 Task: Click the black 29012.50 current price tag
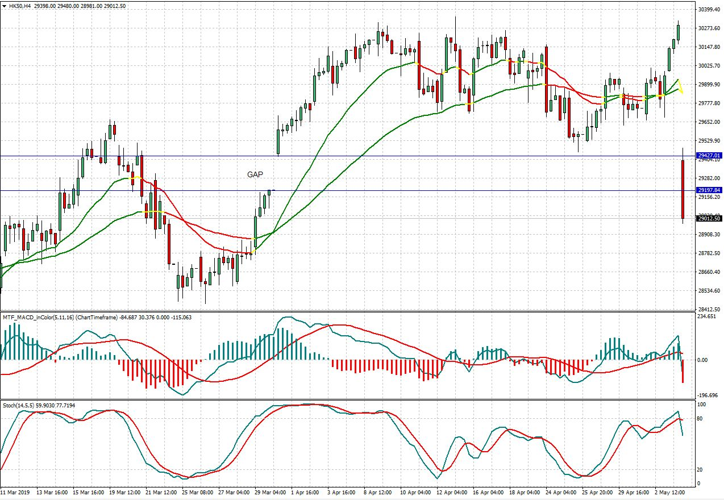click(708, 218)
